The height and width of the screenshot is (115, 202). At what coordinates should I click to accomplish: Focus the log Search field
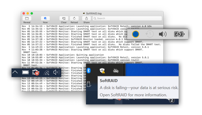click(127, 18)
